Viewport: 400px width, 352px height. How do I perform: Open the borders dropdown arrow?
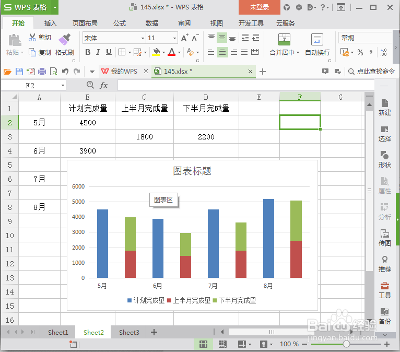point(130,53)
